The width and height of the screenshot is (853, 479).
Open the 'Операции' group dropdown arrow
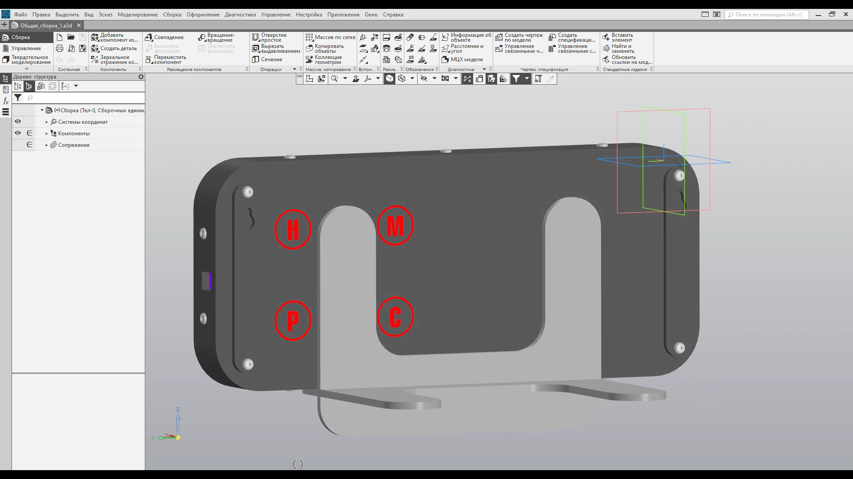tap(294, 69)
